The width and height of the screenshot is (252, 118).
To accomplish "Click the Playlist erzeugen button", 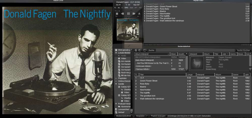I will 158,116.
